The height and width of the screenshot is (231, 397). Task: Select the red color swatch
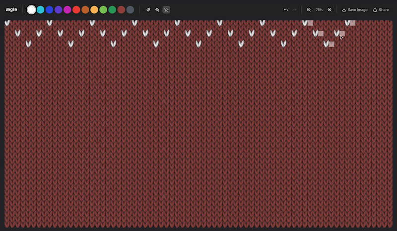(x=76, y=9)
